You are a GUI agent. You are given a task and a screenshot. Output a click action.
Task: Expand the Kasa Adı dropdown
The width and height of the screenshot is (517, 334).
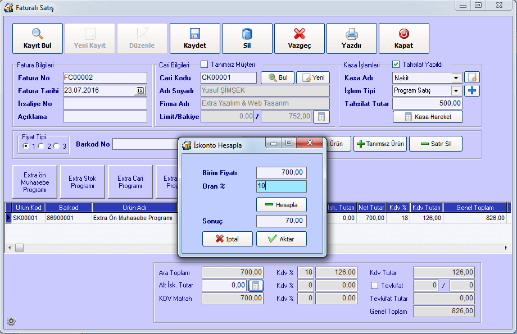(456, 78)
